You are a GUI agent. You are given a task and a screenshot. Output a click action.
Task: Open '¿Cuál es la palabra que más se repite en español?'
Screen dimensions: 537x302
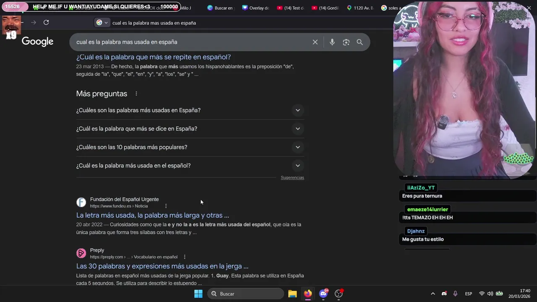click(x=154, y=57)
